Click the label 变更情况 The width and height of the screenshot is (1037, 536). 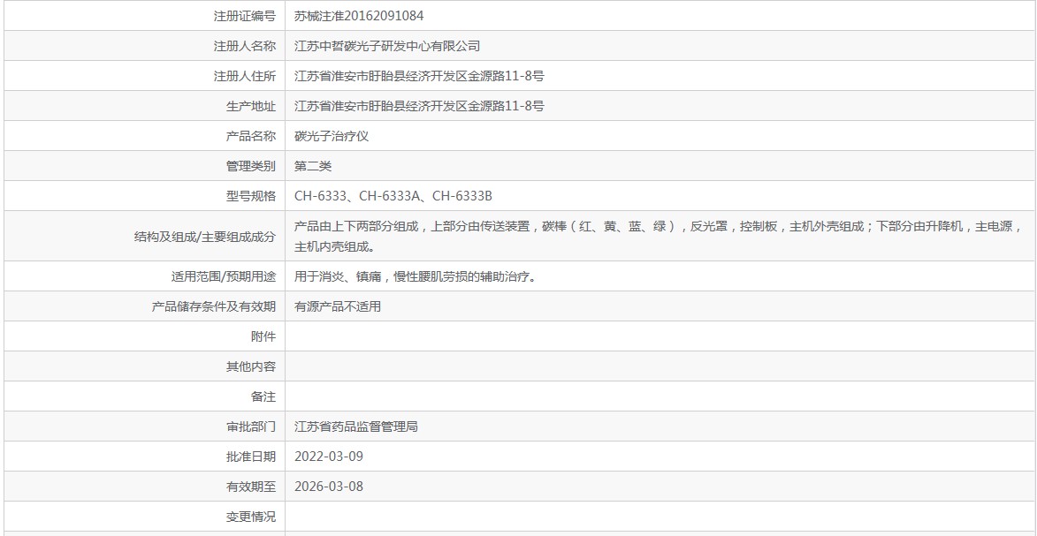tap(251, 517)
